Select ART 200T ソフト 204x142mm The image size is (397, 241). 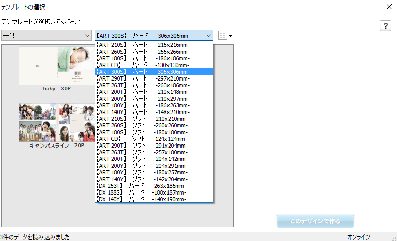click(x=154, y=159)
